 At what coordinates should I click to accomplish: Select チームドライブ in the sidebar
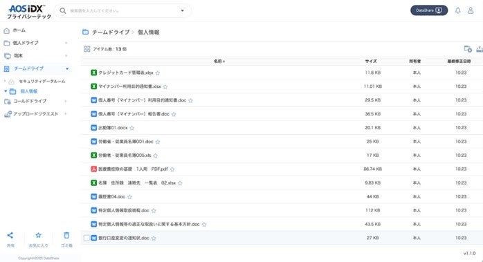[28, 68]
